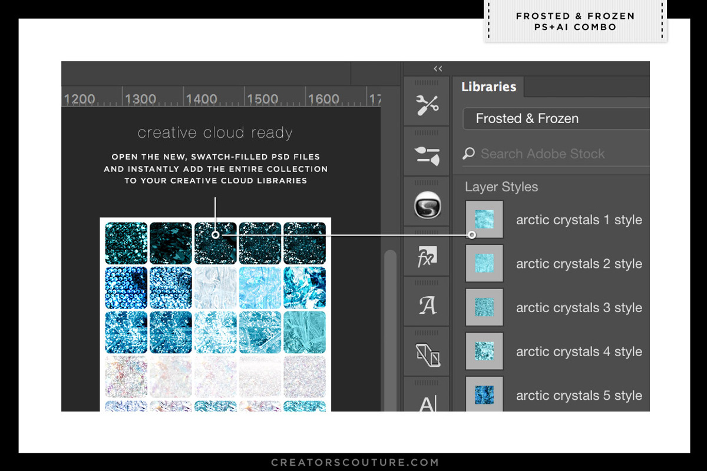The image size is (707, 471).
Task: Click the arctic crystals 2 style thumbnail
Action: tap(484, 263)
